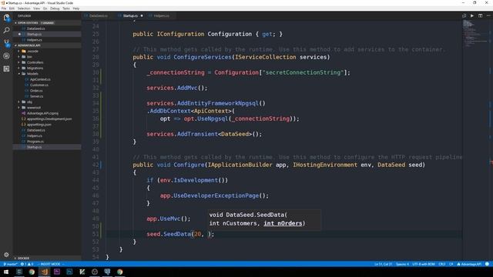Click the run play icon in editor title
This screenshot has width=493, height=277.
472,15
